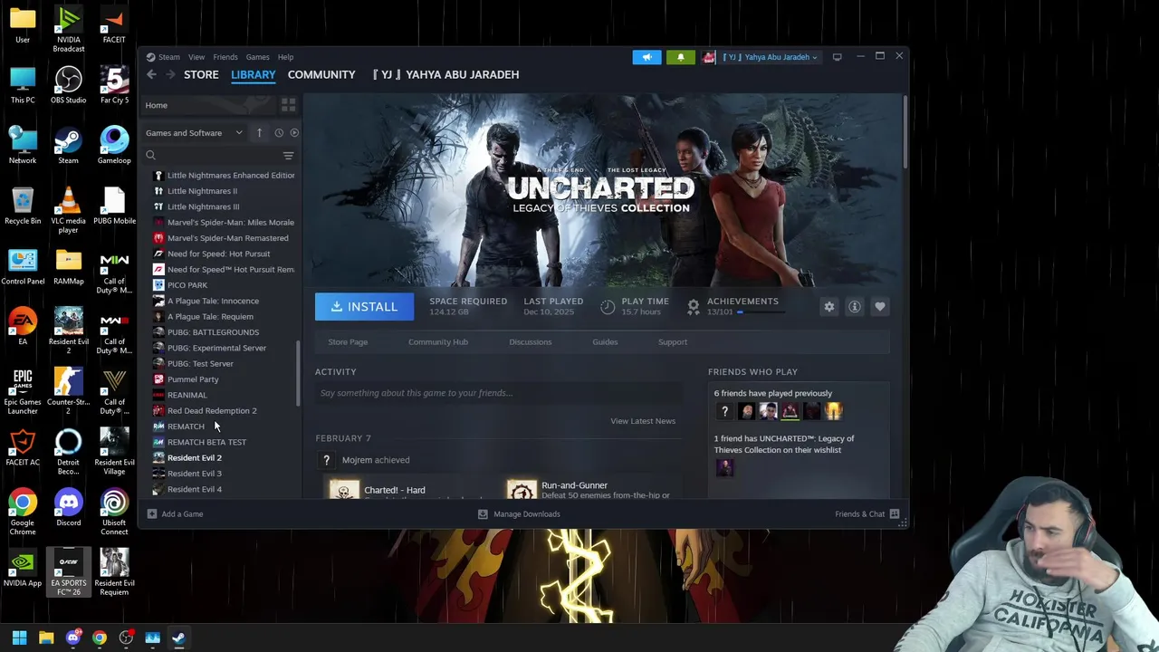
Task: Open File Explorer from taskbar
Action: [46, 638]
